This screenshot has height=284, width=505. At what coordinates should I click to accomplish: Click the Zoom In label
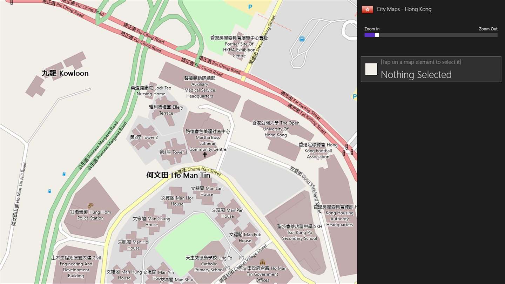[372, 29]
